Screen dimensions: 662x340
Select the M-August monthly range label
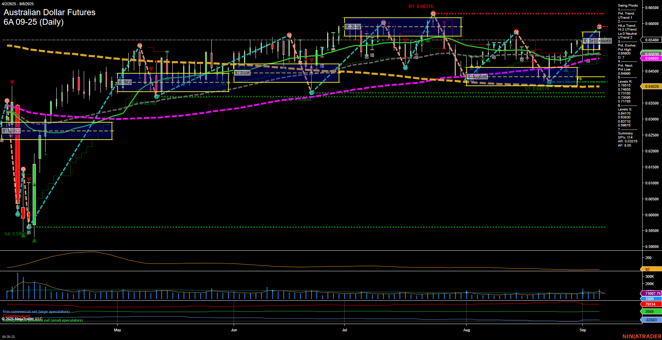[477, 76]
